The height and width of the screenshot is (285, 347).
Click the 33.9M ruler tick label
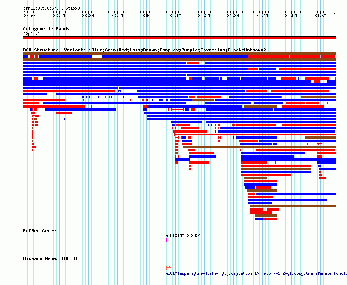tap(117, 16)
